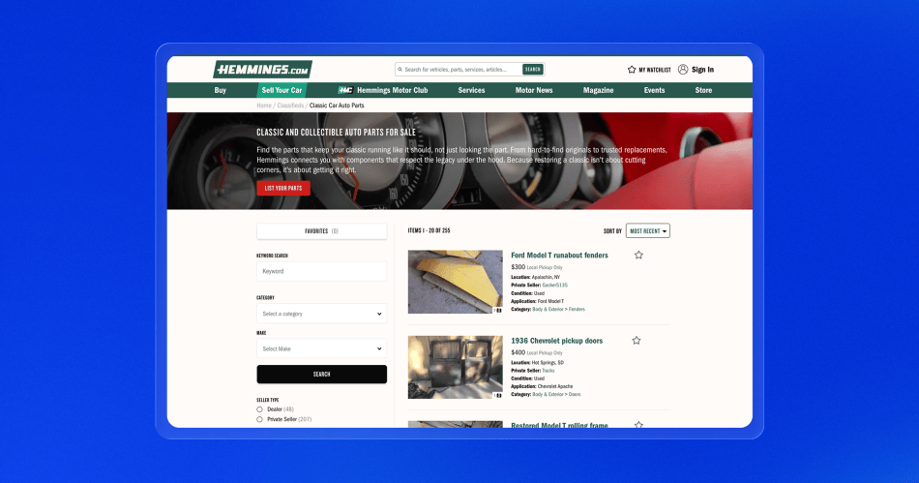Click the user profile icon beside Sign In
The width and height of the screenshot is (919, 483).
pyautogui.click(x=683, y=69)
